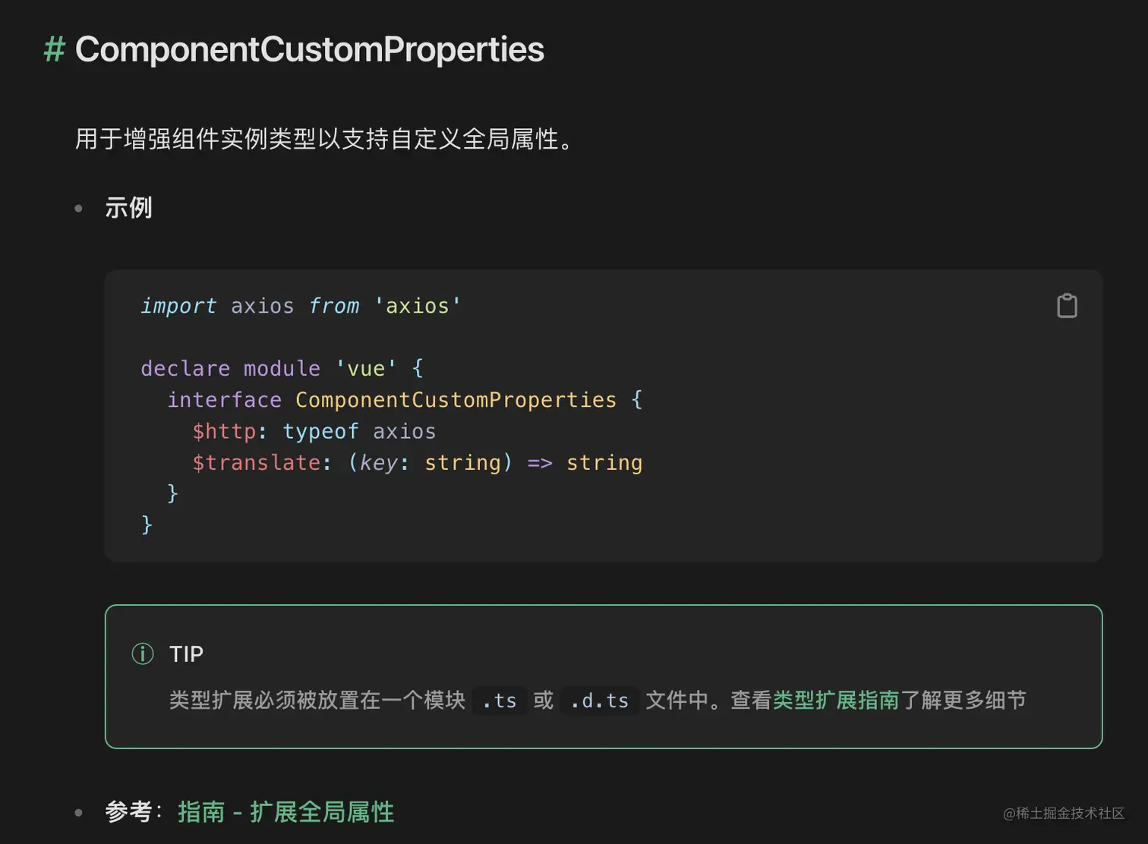The height and width of the screenshot is (844, 1148).
Task: Copy the code block with clipboard icon
Action: point(1067,306)
